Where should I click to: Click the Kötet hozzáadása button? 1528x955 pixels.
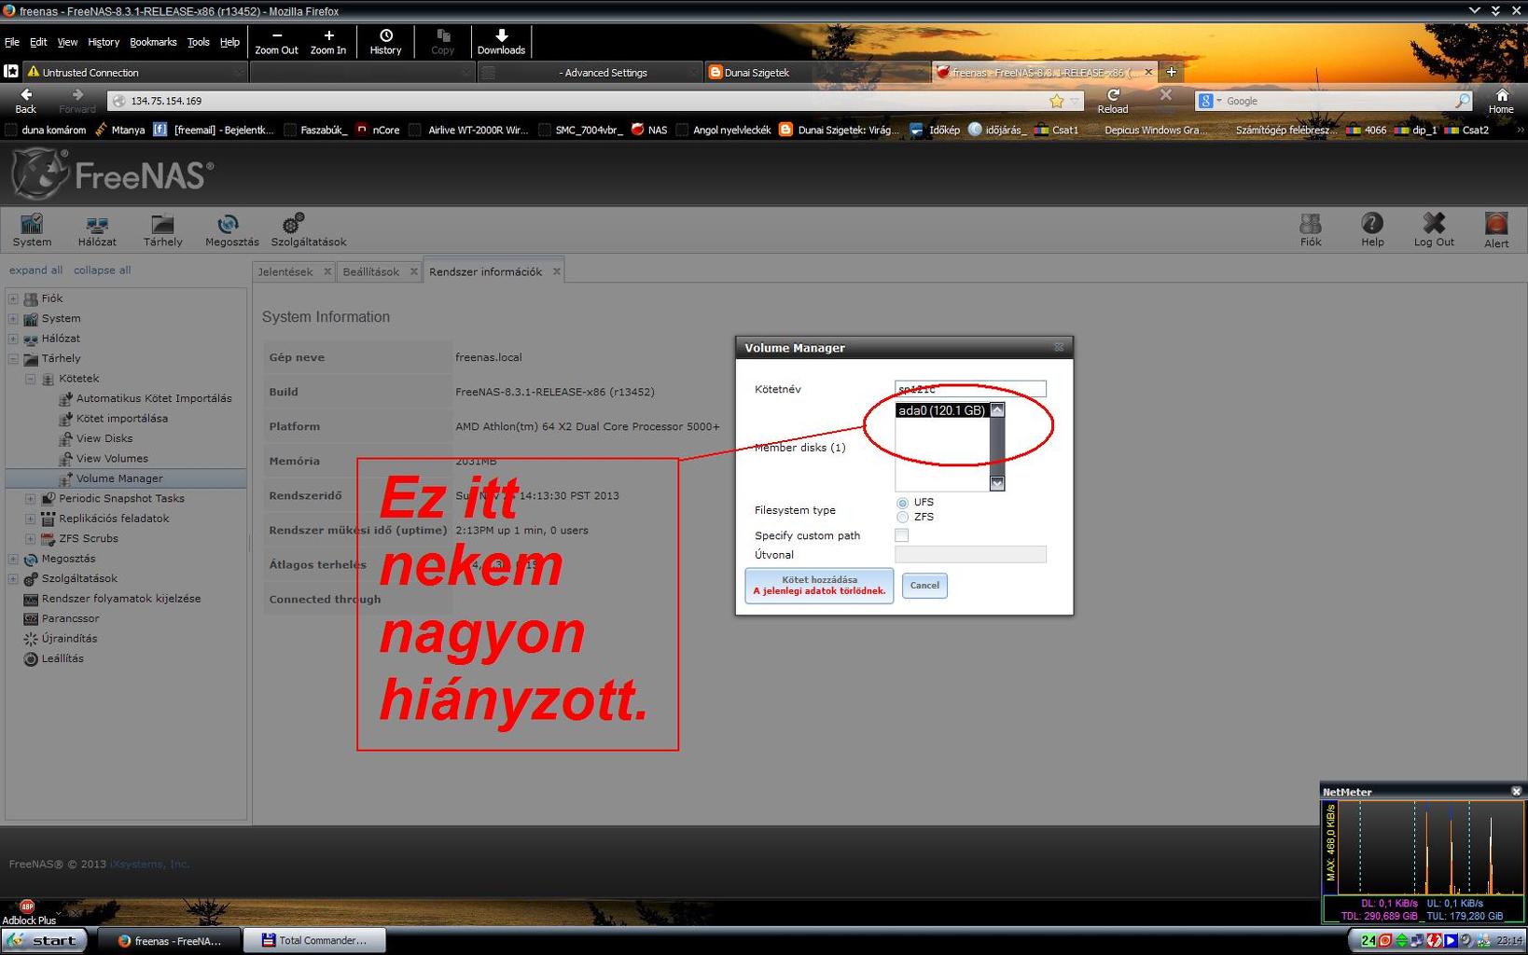pyautogui.click(x=819, y=586)
